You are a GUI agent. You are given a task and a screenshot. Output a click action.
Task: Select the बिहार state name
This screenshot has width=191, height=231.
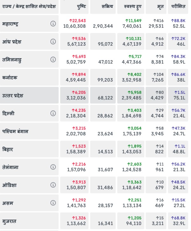coord(7,149)
